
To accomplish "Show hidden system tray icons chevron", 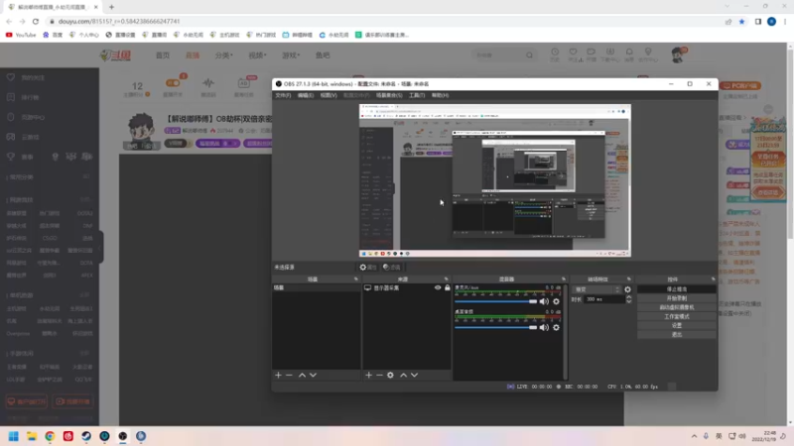I will (694, 436).
